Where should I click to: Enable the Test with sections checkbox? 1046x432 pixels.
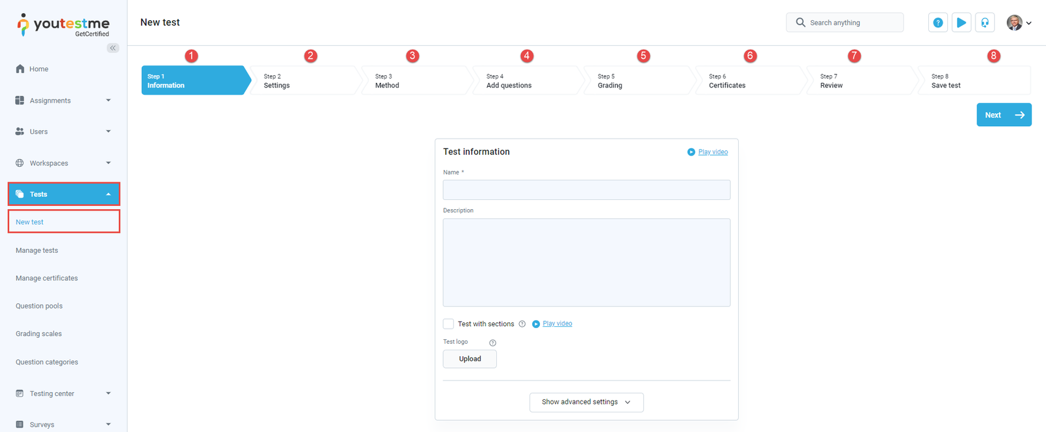448,324
